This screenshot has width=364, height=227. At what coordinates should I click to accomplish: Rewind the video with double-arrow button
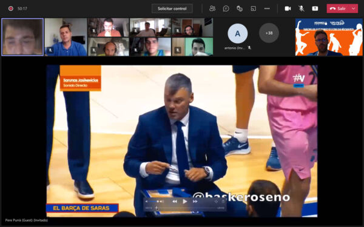[175, 202]
